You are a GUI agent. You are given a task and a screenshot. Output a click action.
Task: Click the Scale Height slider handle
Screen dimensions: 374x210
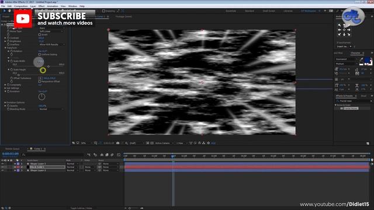click(19, 75)
